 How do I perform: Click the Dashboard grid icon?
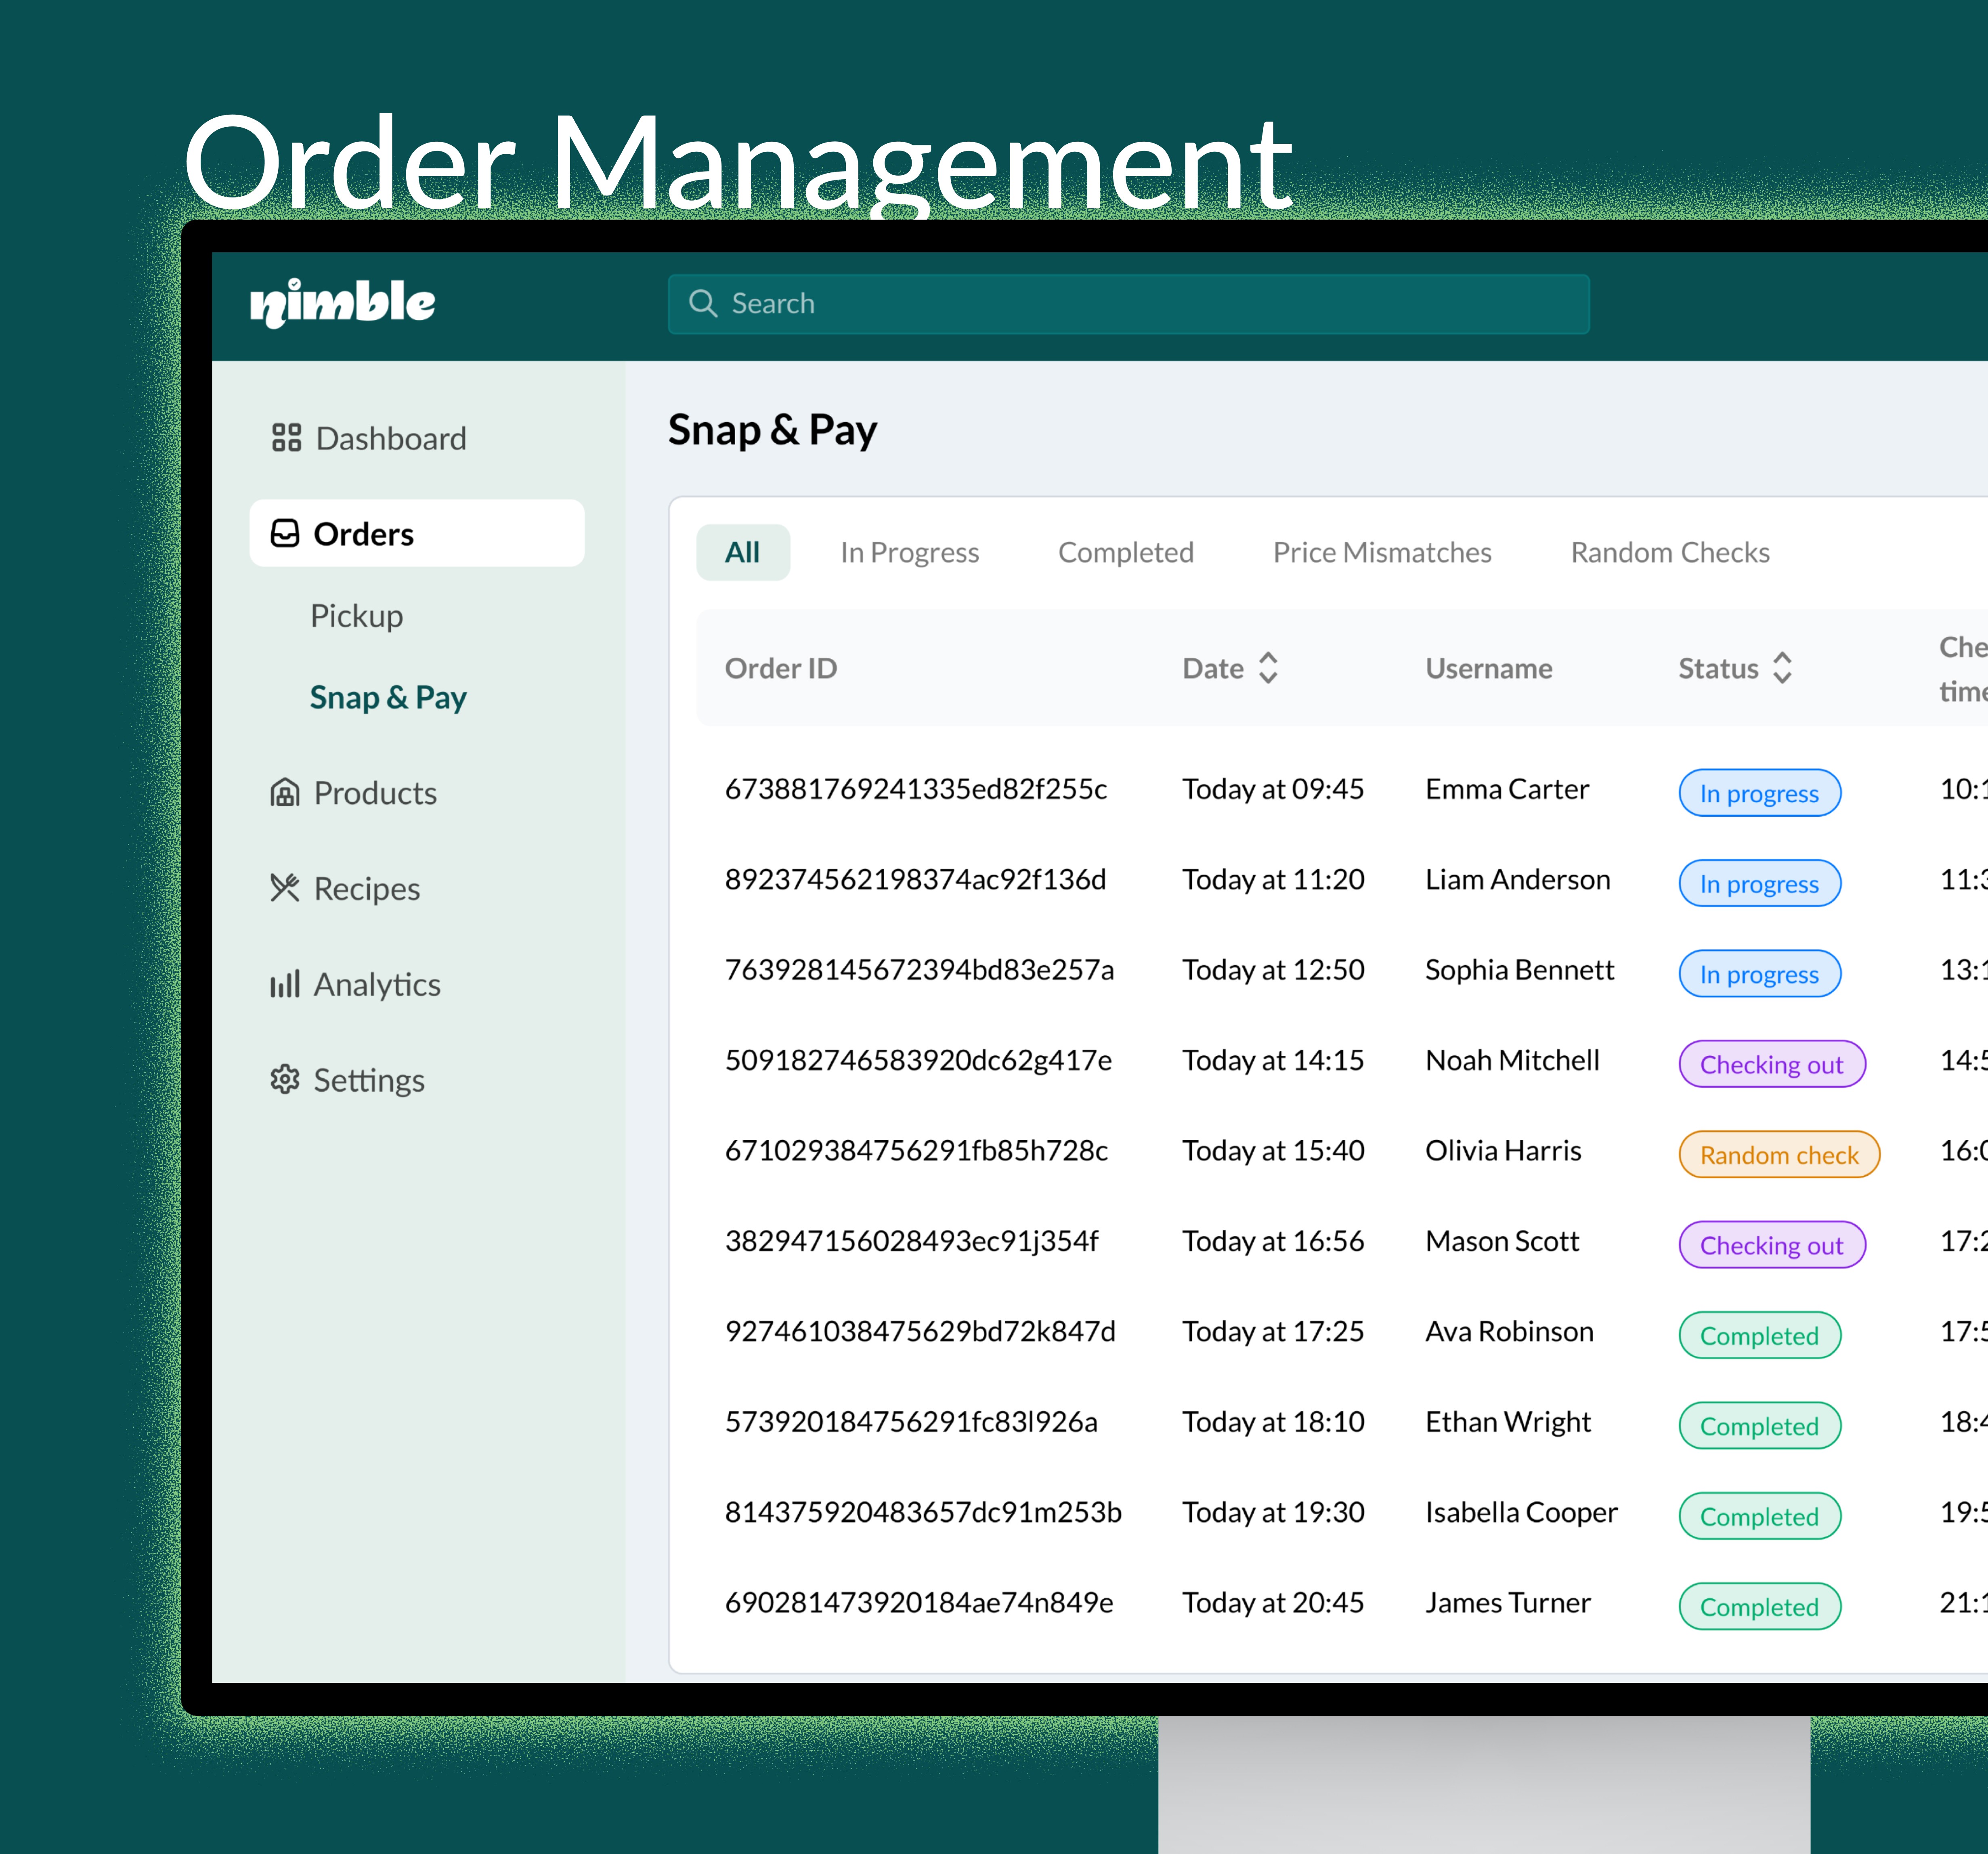coord(286,438)
